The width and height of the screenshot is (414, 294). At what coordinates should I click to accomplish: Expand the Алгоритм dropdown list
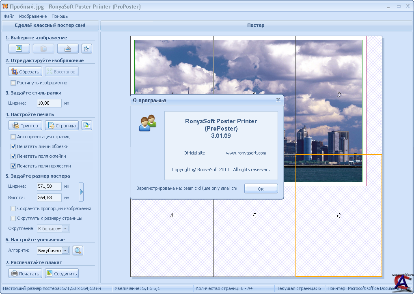click(x=65, y=251)
